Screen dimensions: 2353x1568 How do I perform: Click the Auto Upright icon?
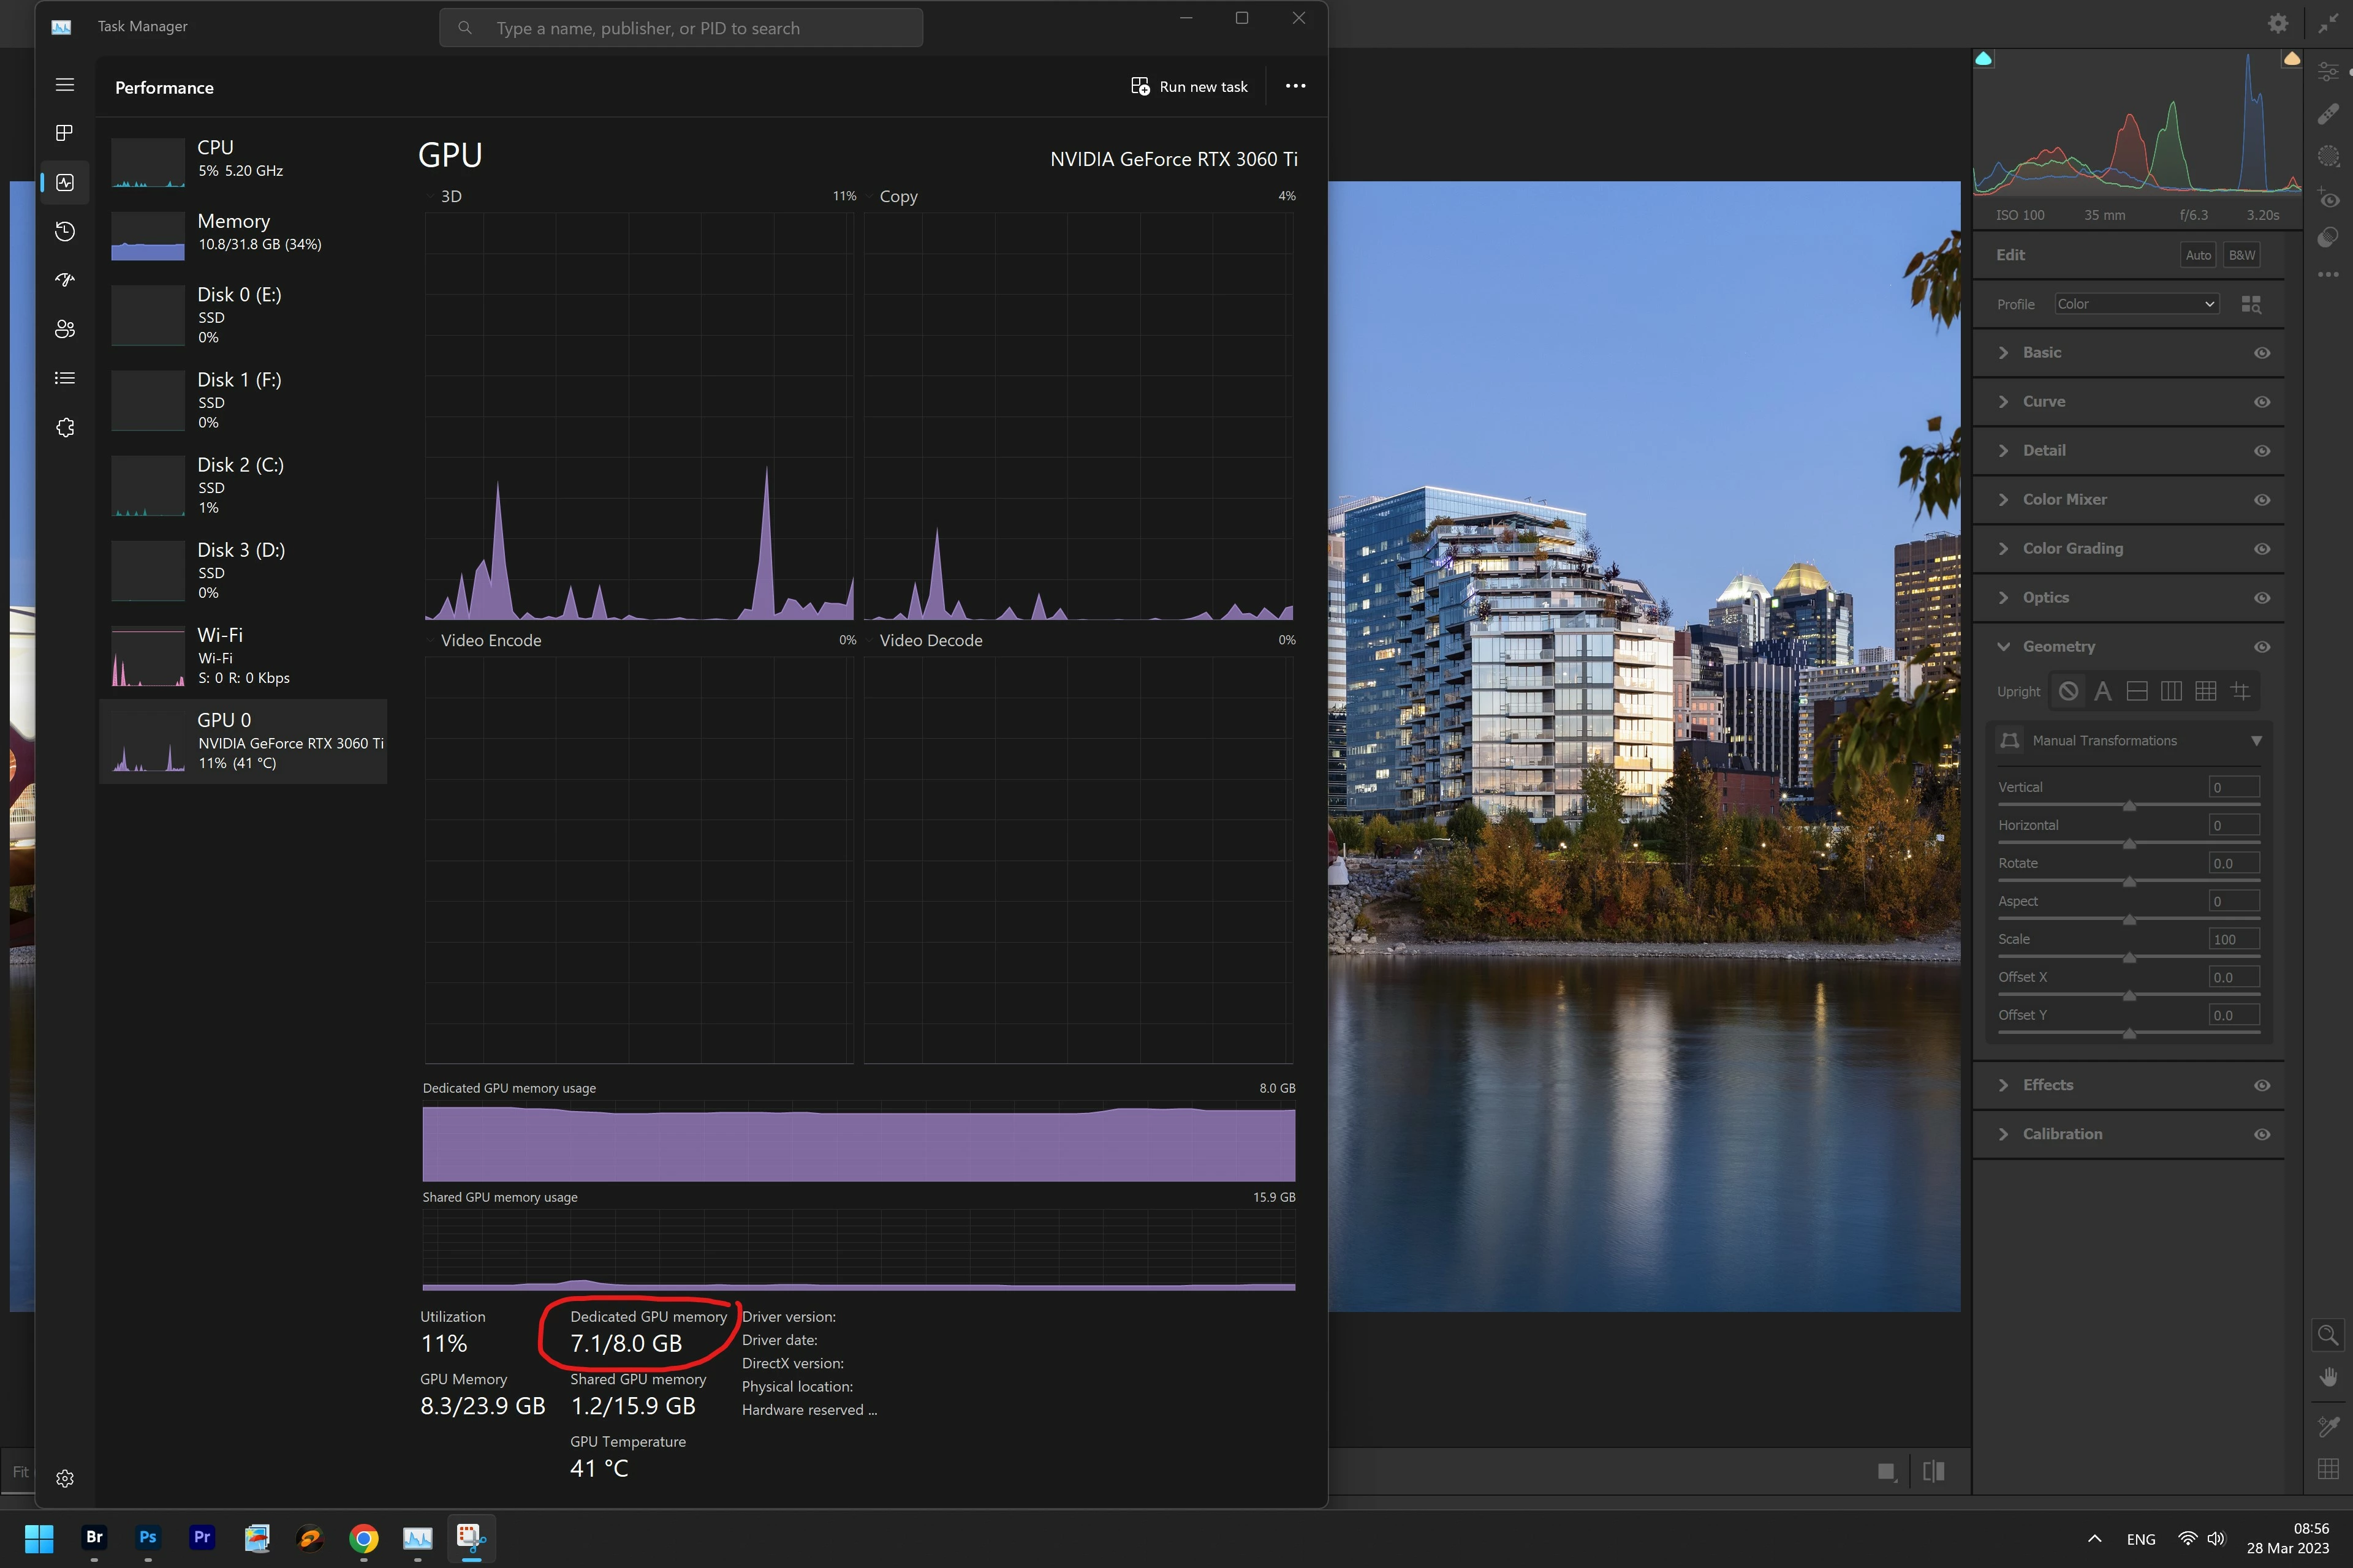[x=2103, y=691]
